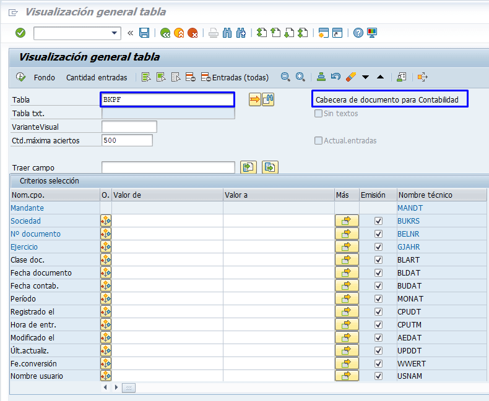
Task: Open Help via the question mark icon
Action: coord(358,33)
